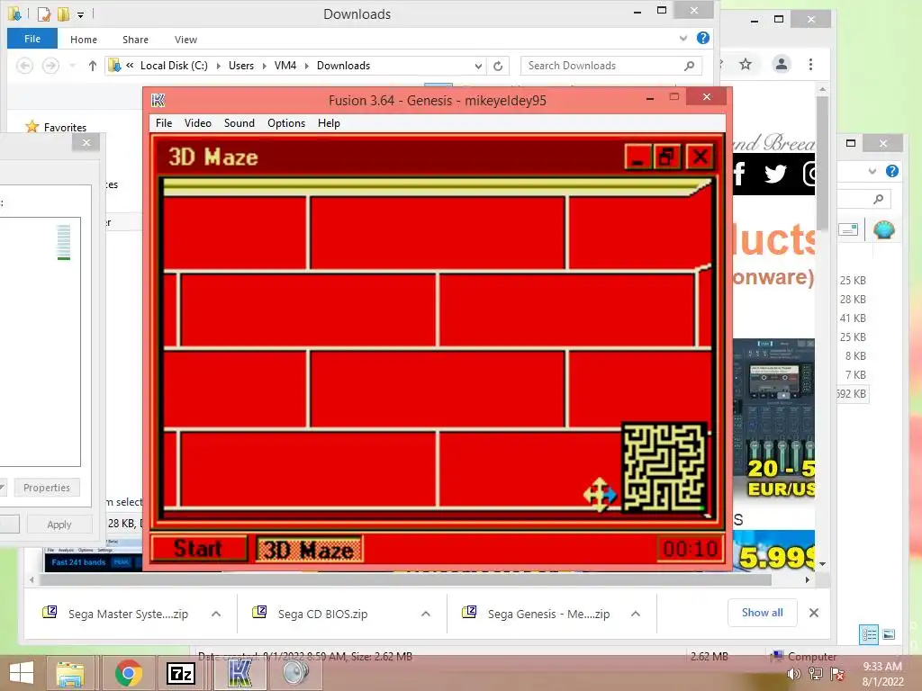Image resolution: width=922 pixels, height=691 pixels.
Task: Expand arrow after VM4 in path
Action: [306, 66]
